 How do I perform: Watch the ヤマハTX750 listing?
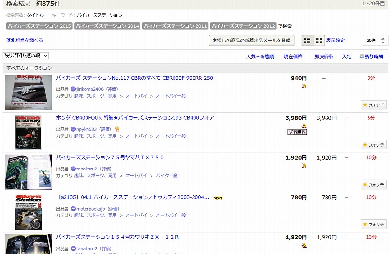(x=373, y=185)
